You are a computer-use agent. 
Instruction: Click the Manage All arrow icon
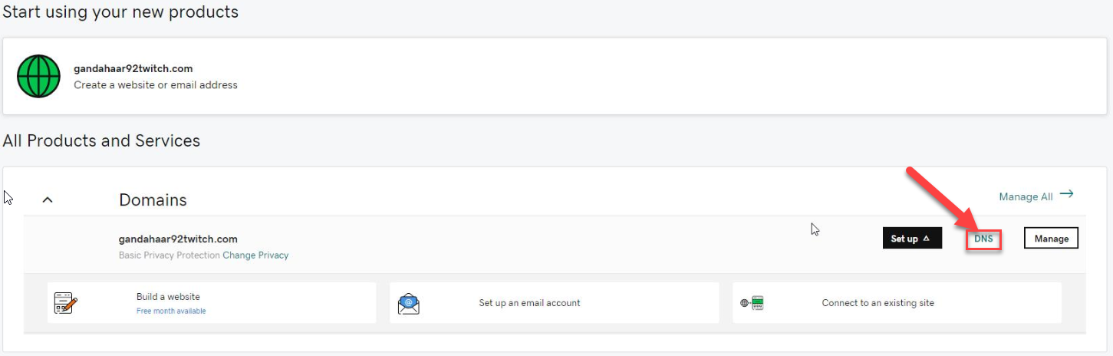coord(1066,195)
